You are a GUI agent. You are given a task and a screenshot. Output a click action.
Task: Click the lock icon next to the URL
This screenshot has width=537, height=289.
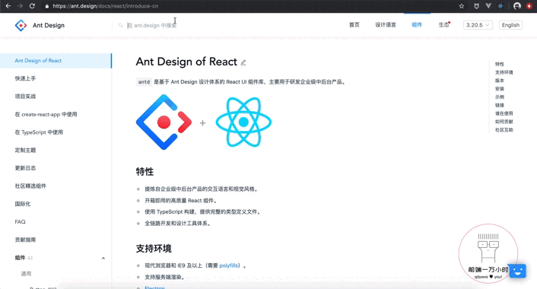pyautogui.click(x=47, y=6)
